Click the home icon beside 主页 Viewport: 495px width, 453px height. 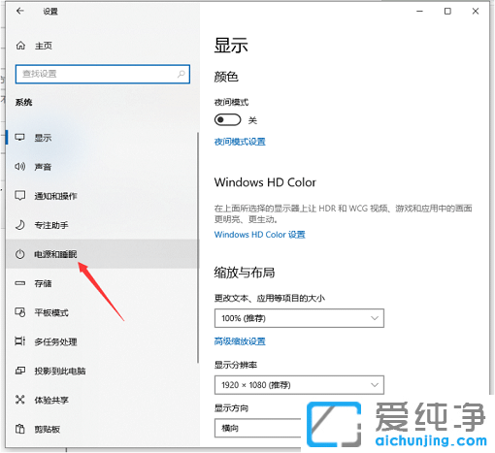click(20, 46)
